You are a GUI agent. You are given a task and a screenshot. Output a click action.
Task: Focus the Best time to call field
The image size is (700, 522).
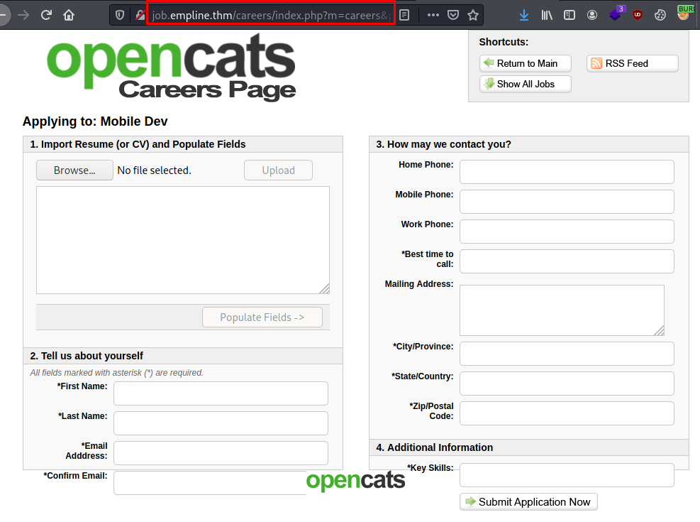click(x=567, y=261)
